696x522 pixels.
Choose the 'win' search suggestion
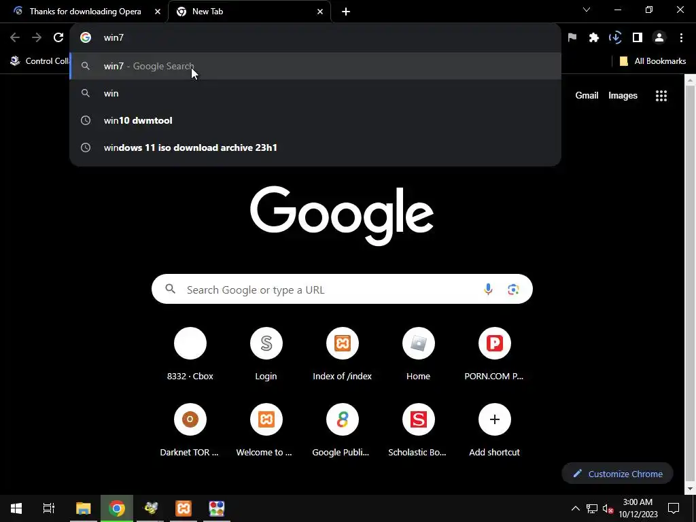tap(315, 93)
